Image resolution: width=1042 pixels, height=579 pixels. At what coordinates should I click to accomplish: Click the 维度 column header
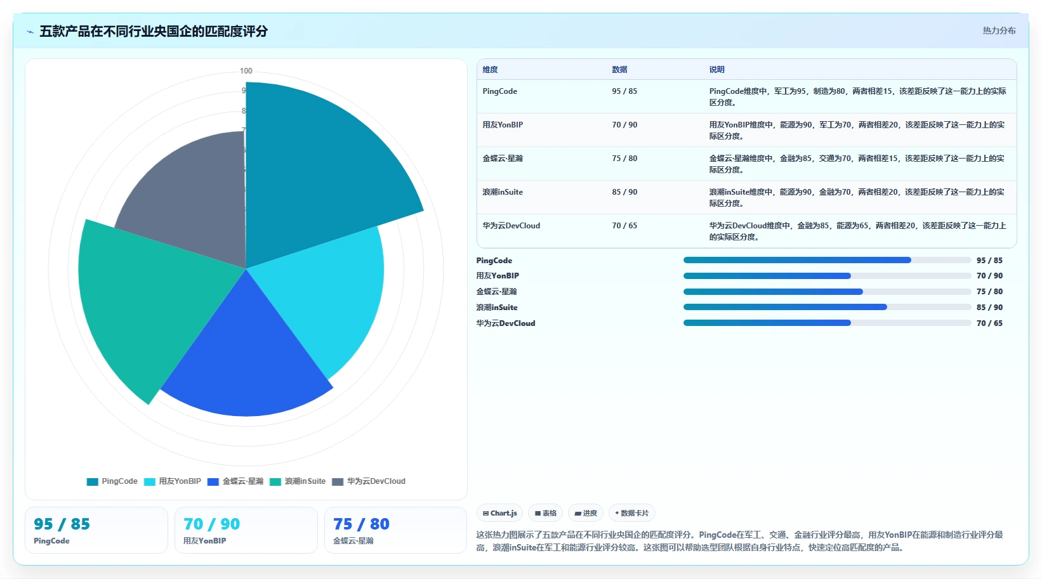[x=490, y=70]
